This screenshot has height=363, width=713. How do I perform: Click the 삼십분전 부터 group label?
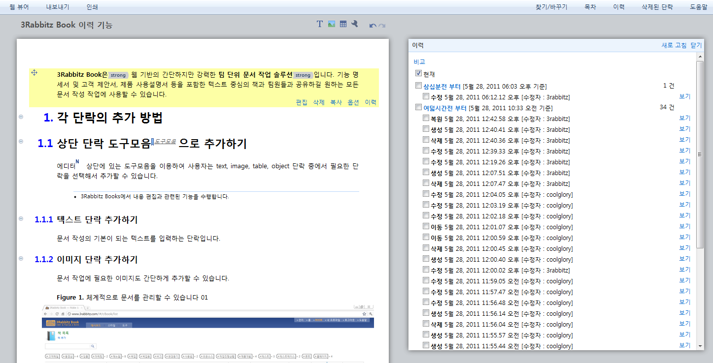(x=442, y=86)
